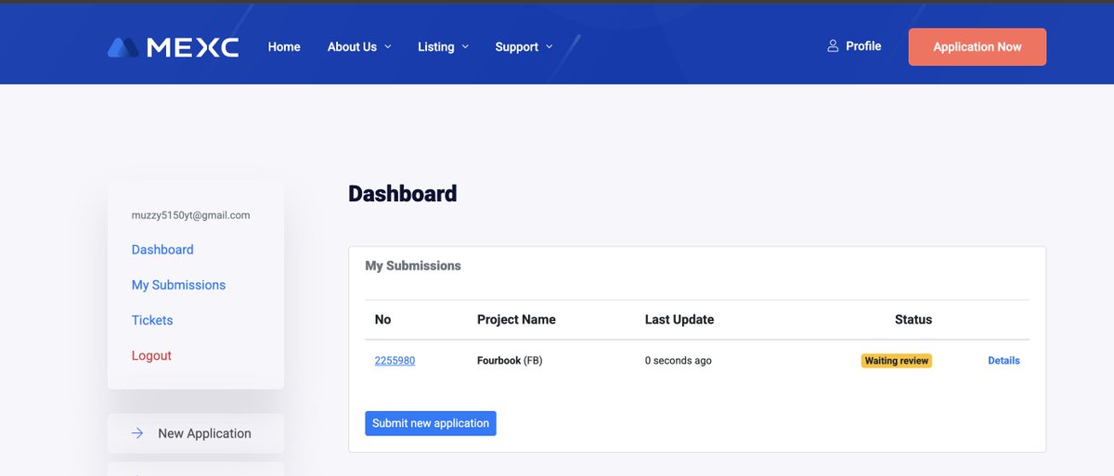1114x476 pixels.
Task: Click the Application Now button
Action: [978, 46]
